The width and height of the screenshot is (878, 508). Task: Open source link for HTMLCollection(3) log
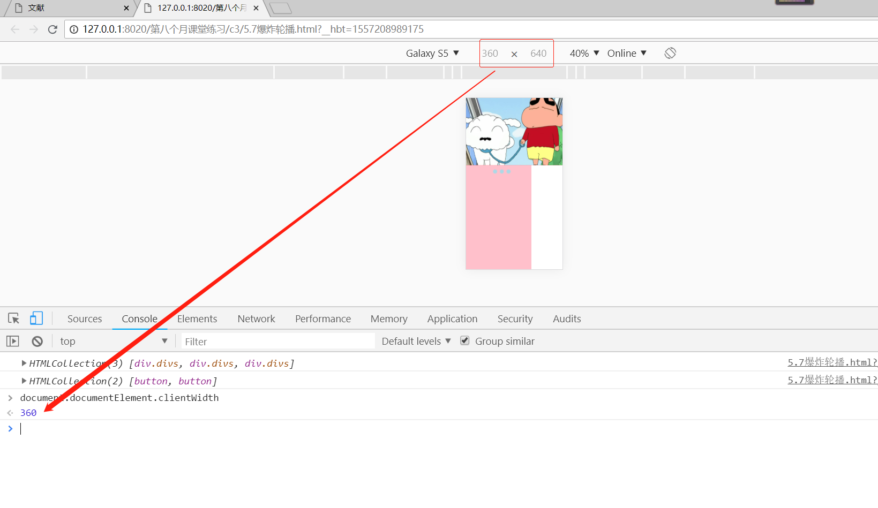click(x=832, y=362)
